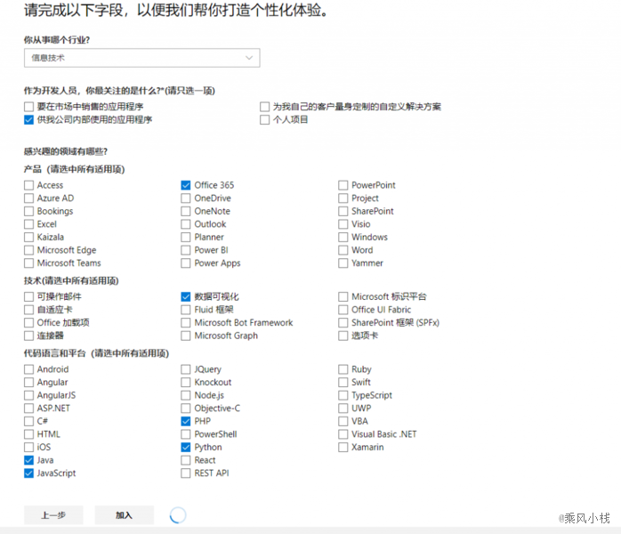
Task: Check the 可操作邮件 technology box
Action: pyautogui.click(x=28, y=296)
